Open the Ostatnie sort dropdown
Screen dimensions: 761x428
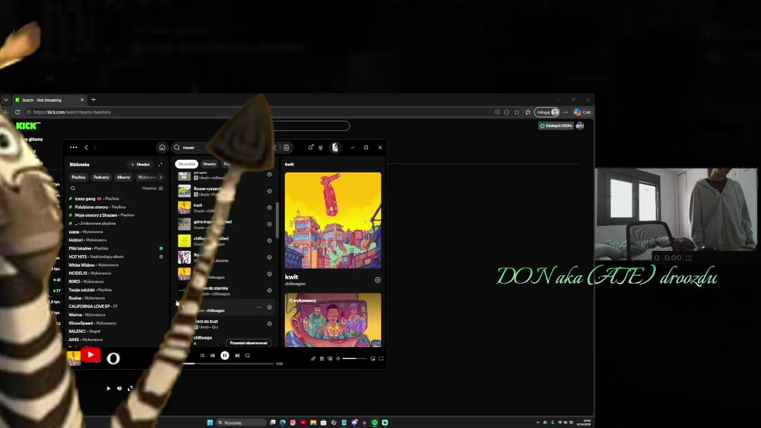pyautogui.click(x=152, y=188)
